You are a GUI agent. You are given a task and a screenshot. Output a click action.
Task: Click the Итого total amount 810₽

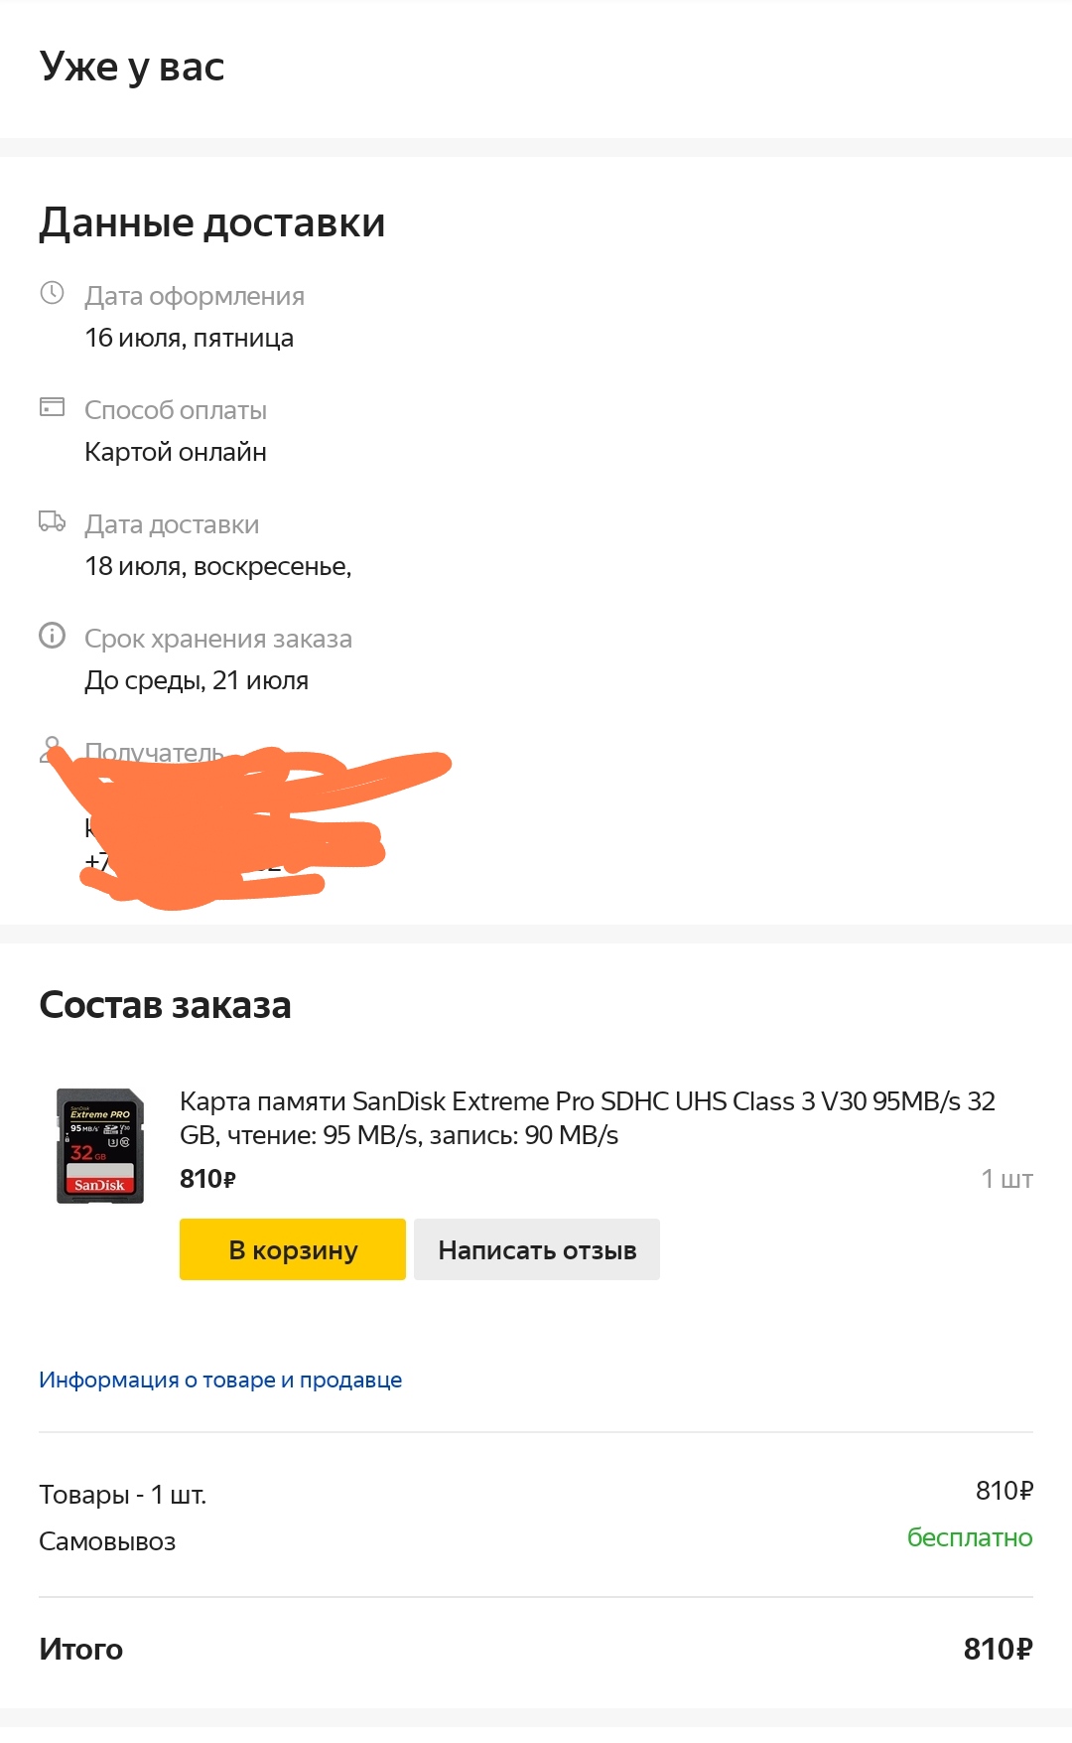point(998,1649)
